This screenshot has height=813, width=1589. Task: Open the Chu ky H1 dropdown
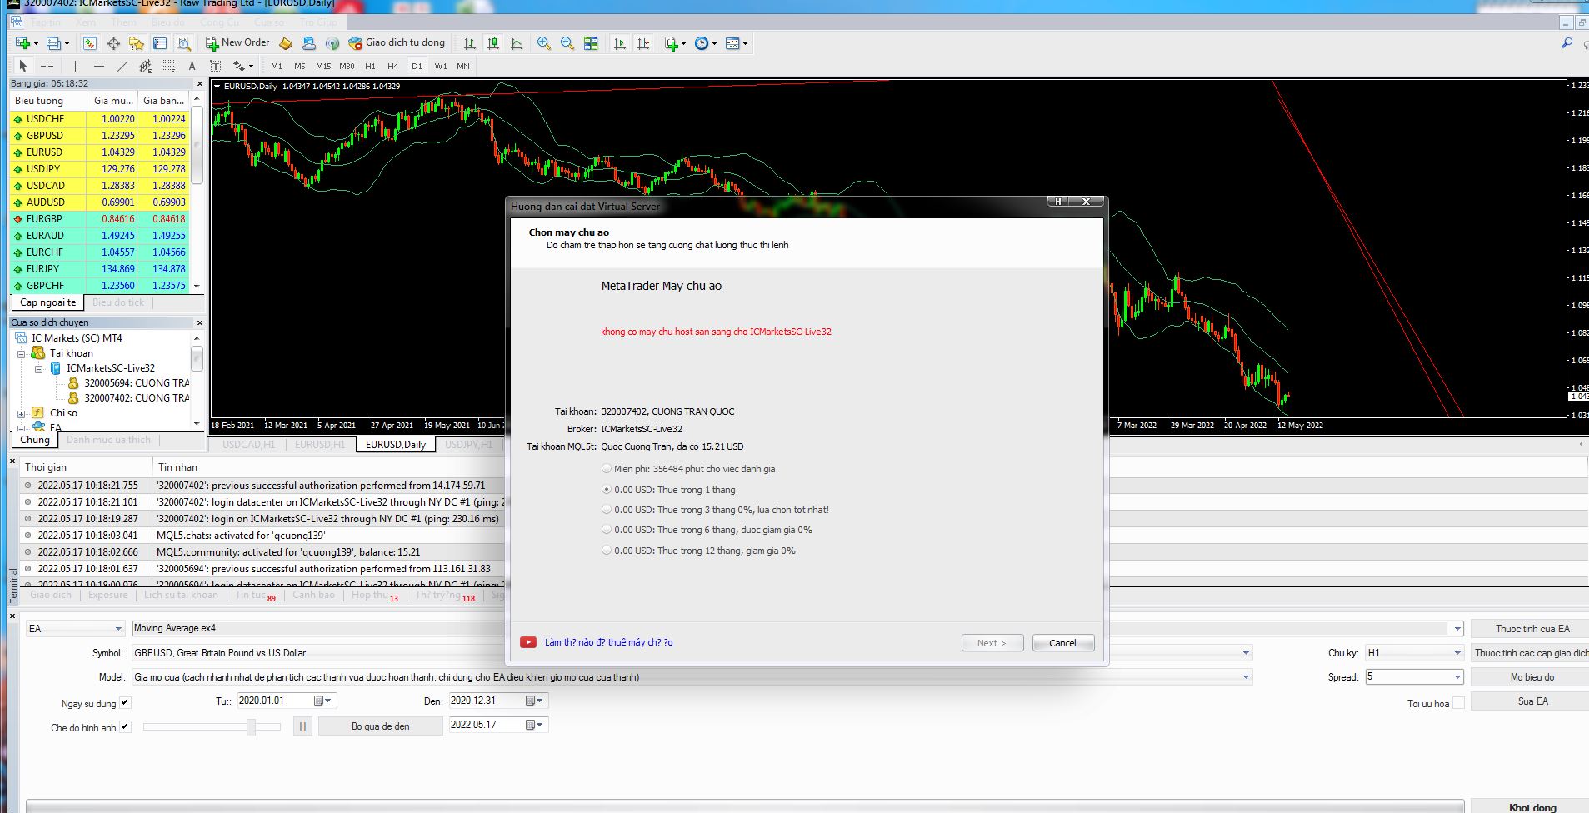(1457, 653)
